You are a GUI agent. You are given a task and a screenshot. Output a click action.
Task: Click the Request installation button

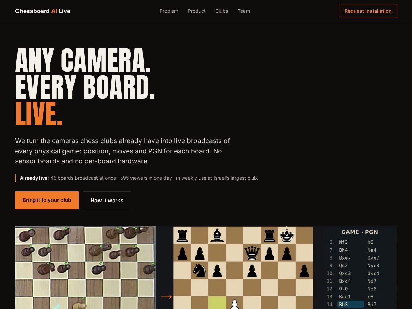(368, 11)
